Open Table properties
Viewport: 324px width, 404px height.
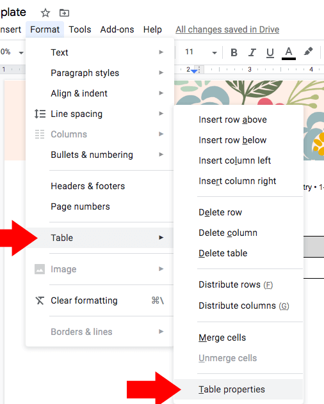239,389
